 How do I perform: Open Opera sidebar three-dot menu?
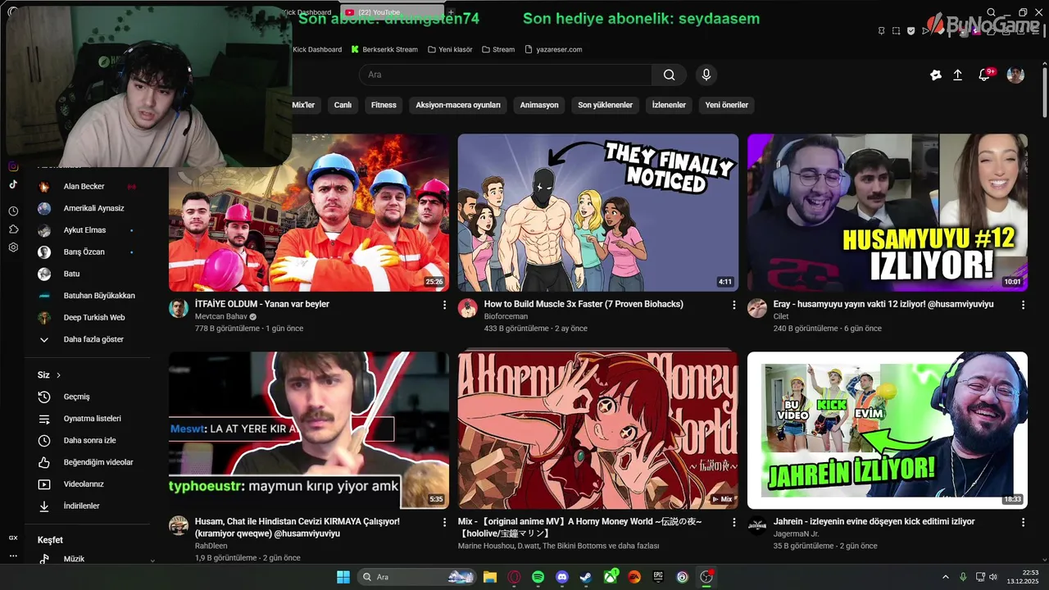coord(13,556)
